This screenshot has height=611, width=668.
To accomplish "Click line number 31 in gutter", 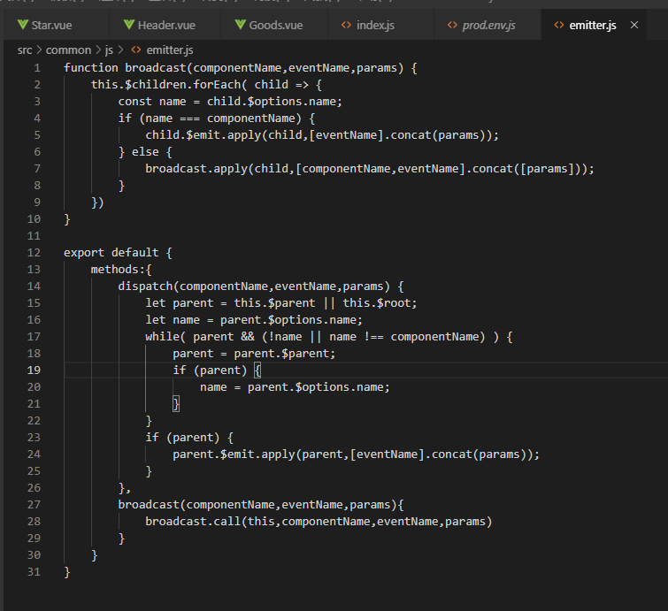I will click(34, 572).
